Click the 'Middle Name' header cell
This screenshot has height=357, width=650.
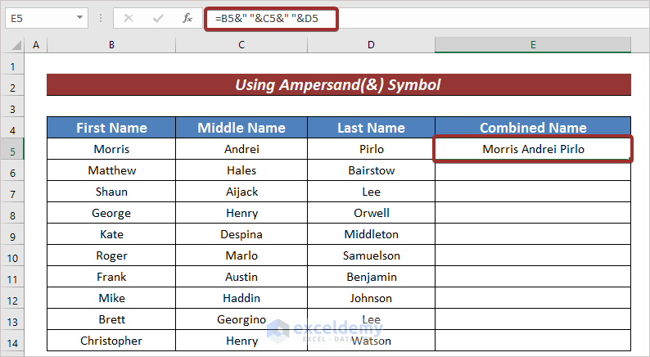coord(241,127)
